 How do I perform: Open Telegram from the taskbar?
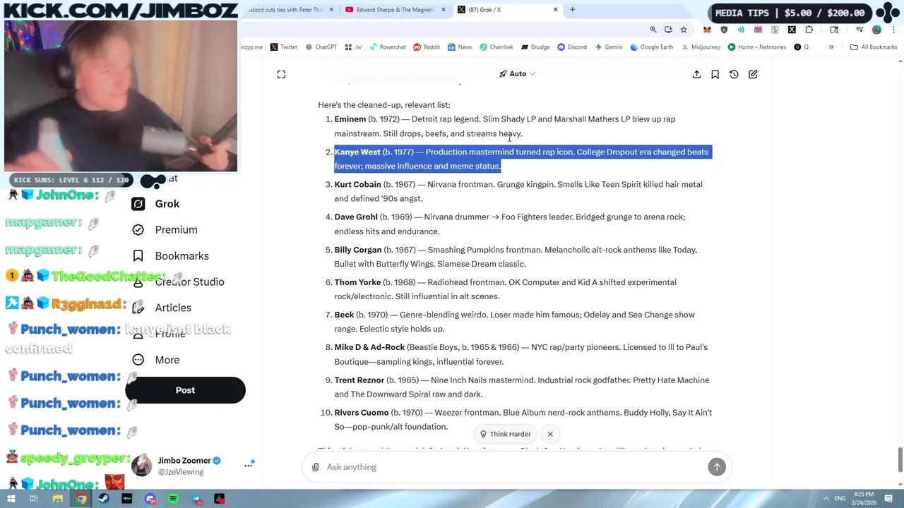(196, 499)
